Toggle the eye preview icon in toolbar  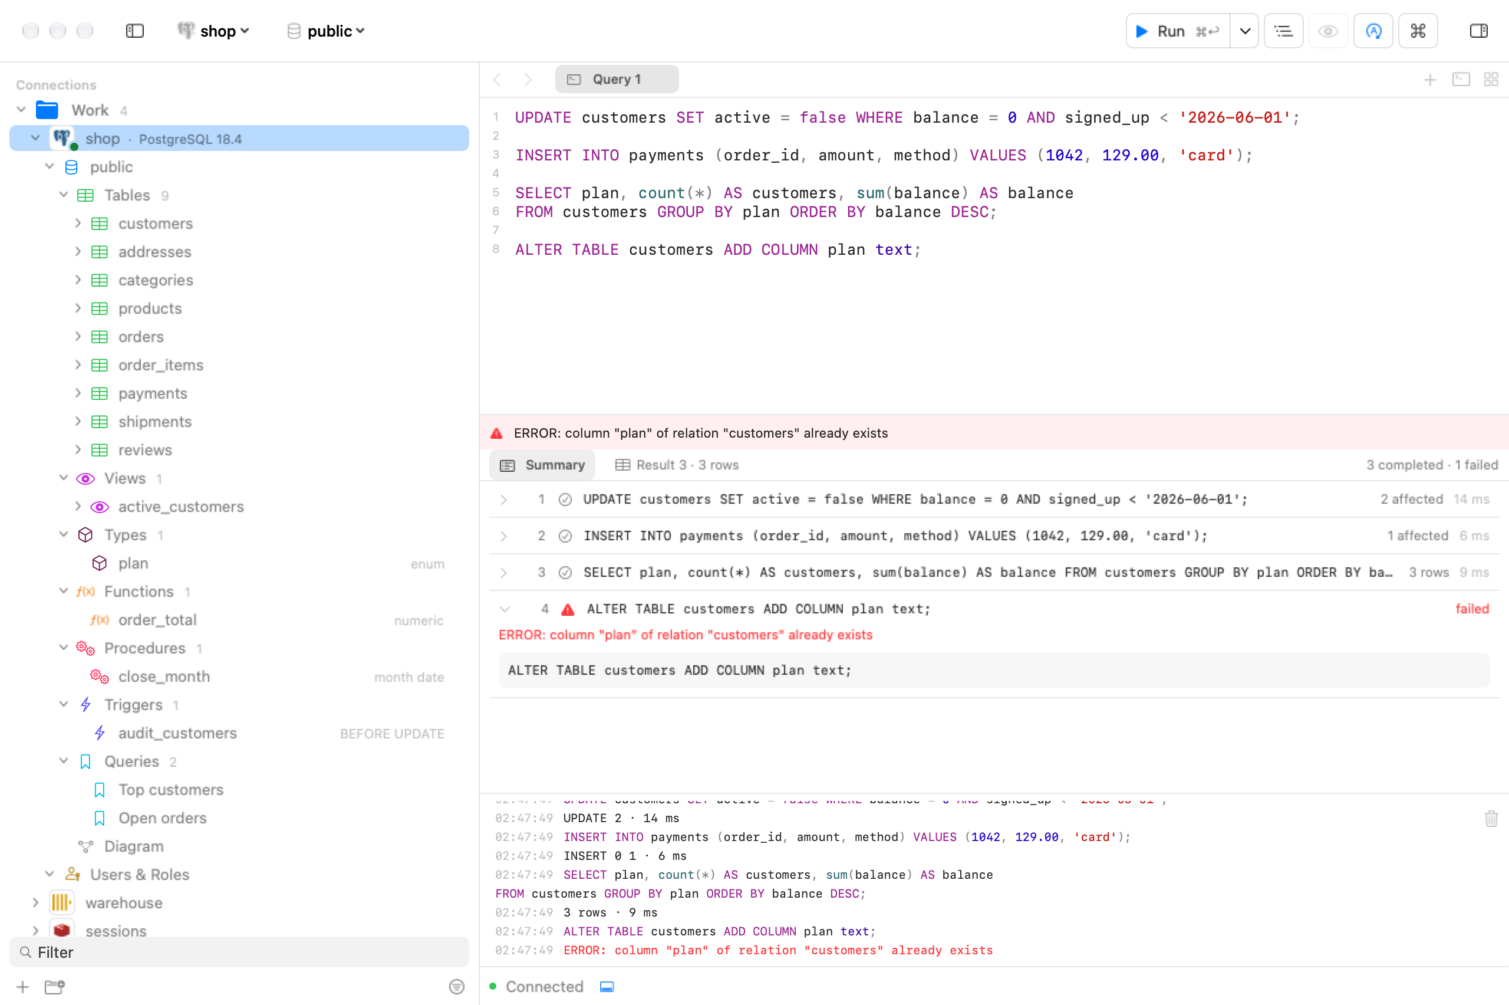[1329, 31]
